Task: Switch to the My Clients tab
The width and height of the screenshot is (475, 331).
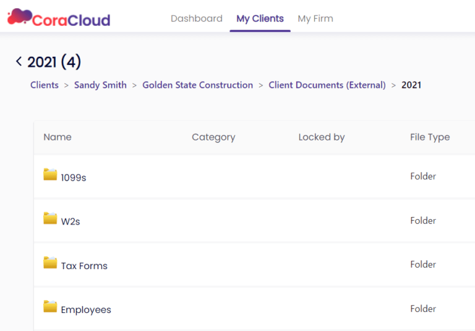Action: pos(260,19)
